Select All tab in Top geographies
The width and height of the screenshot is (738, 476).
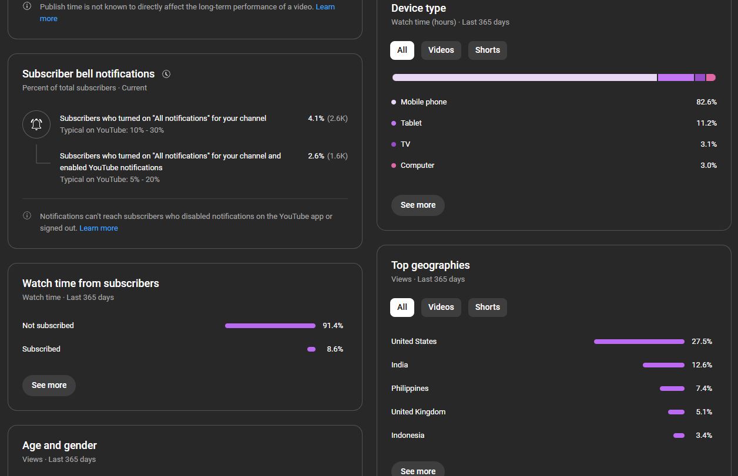tap(402, 307)
